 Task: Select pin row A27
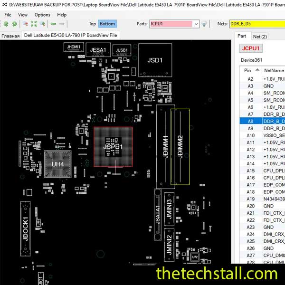[262, 256]
